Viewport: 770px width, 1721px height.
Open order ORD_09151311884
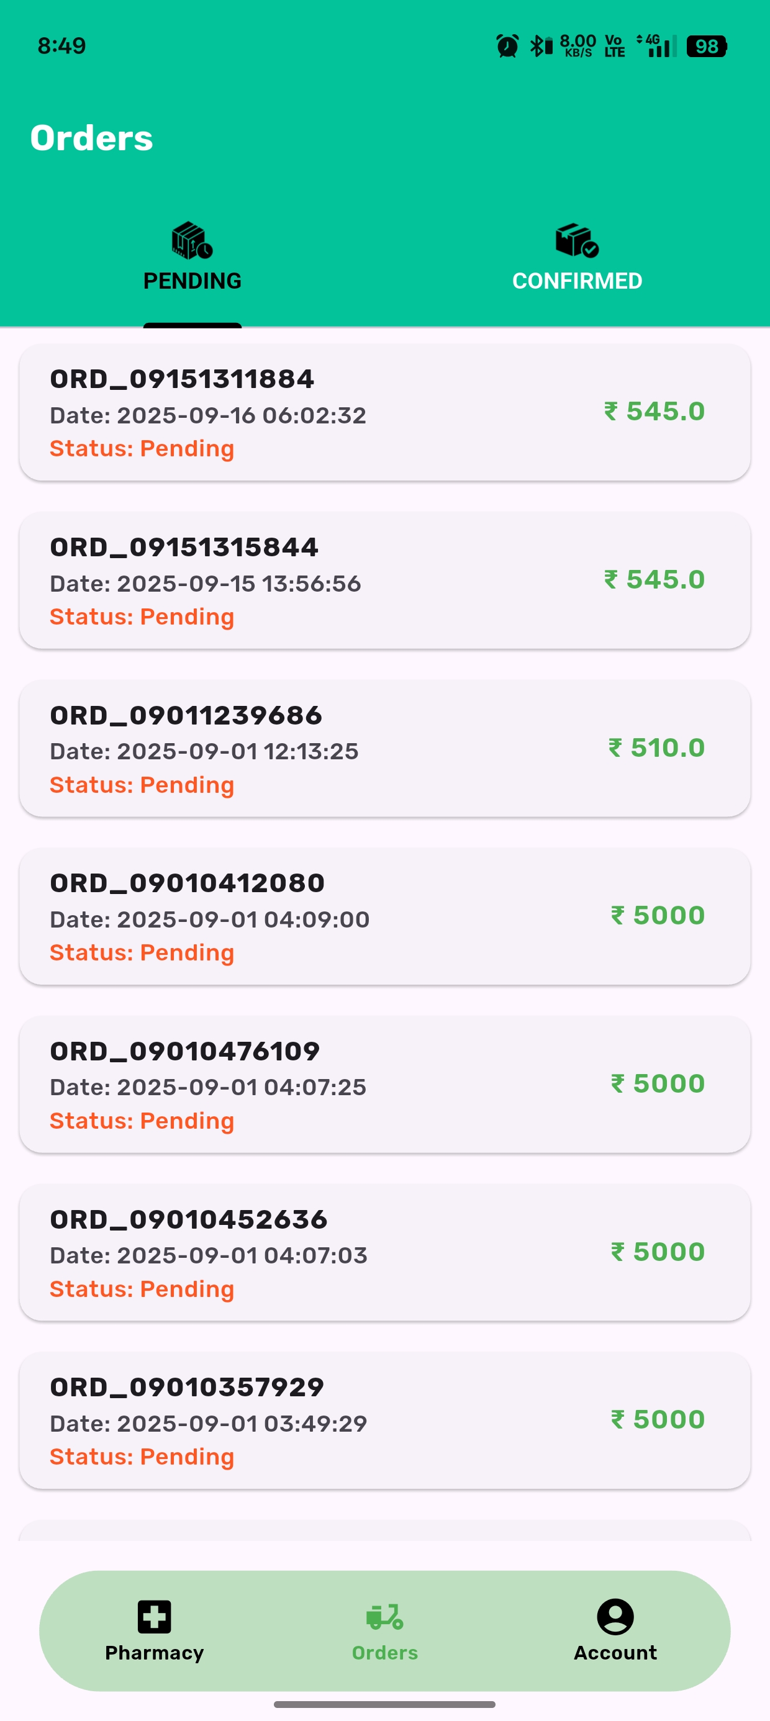pos(385,412)
